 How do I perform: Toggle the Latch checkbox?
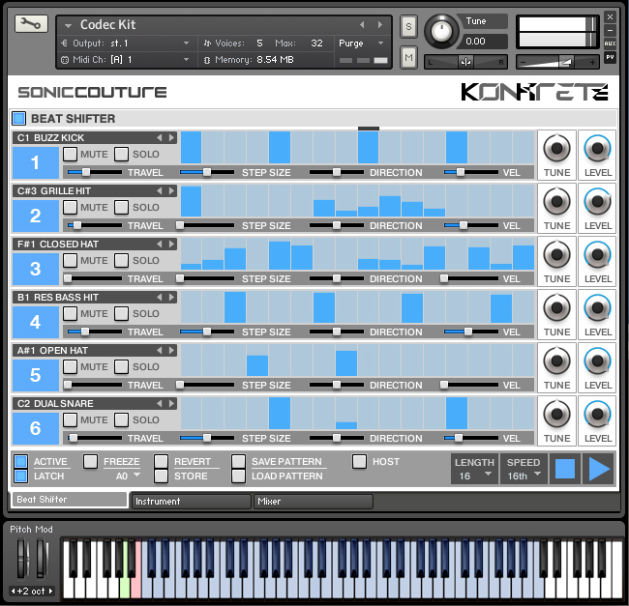[x=21, y=476]
